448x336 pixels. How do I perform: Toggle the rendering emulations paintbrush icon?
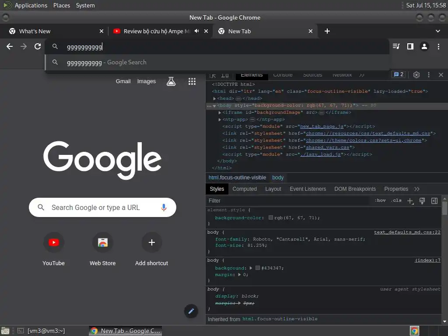click(422, 201)
